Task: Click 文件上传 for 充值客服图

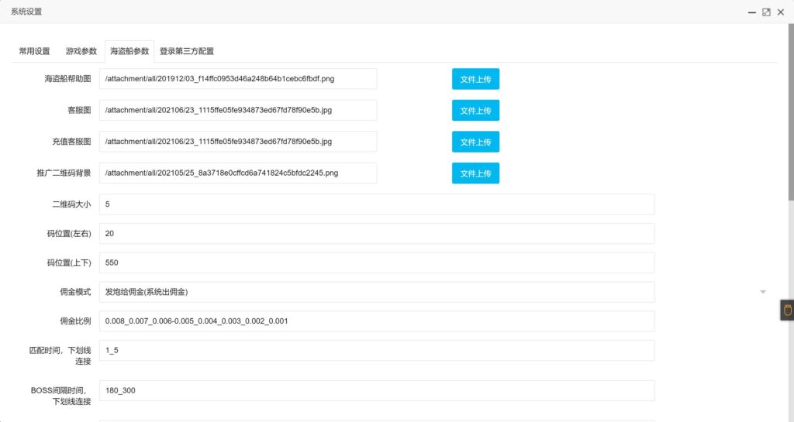Action: click(475, 142)
